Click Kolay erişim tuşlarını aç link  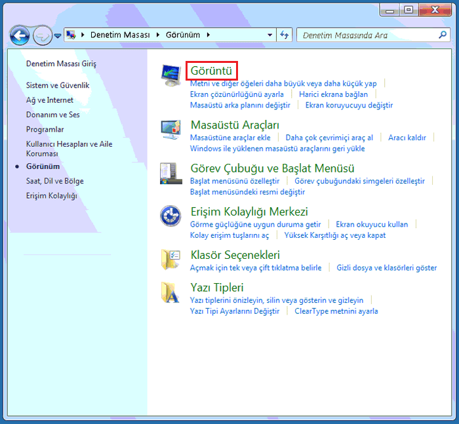[229, 235]
